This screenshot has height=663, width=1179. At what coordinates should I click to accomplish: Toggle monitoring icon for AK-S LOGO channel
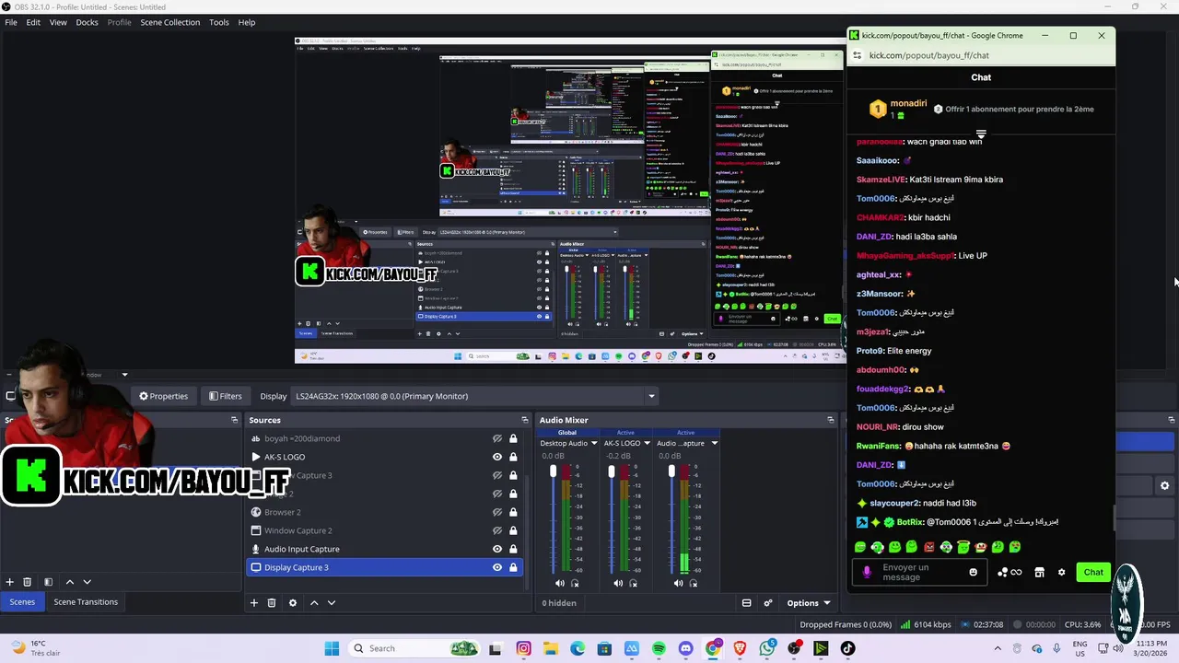coord(633,583)
